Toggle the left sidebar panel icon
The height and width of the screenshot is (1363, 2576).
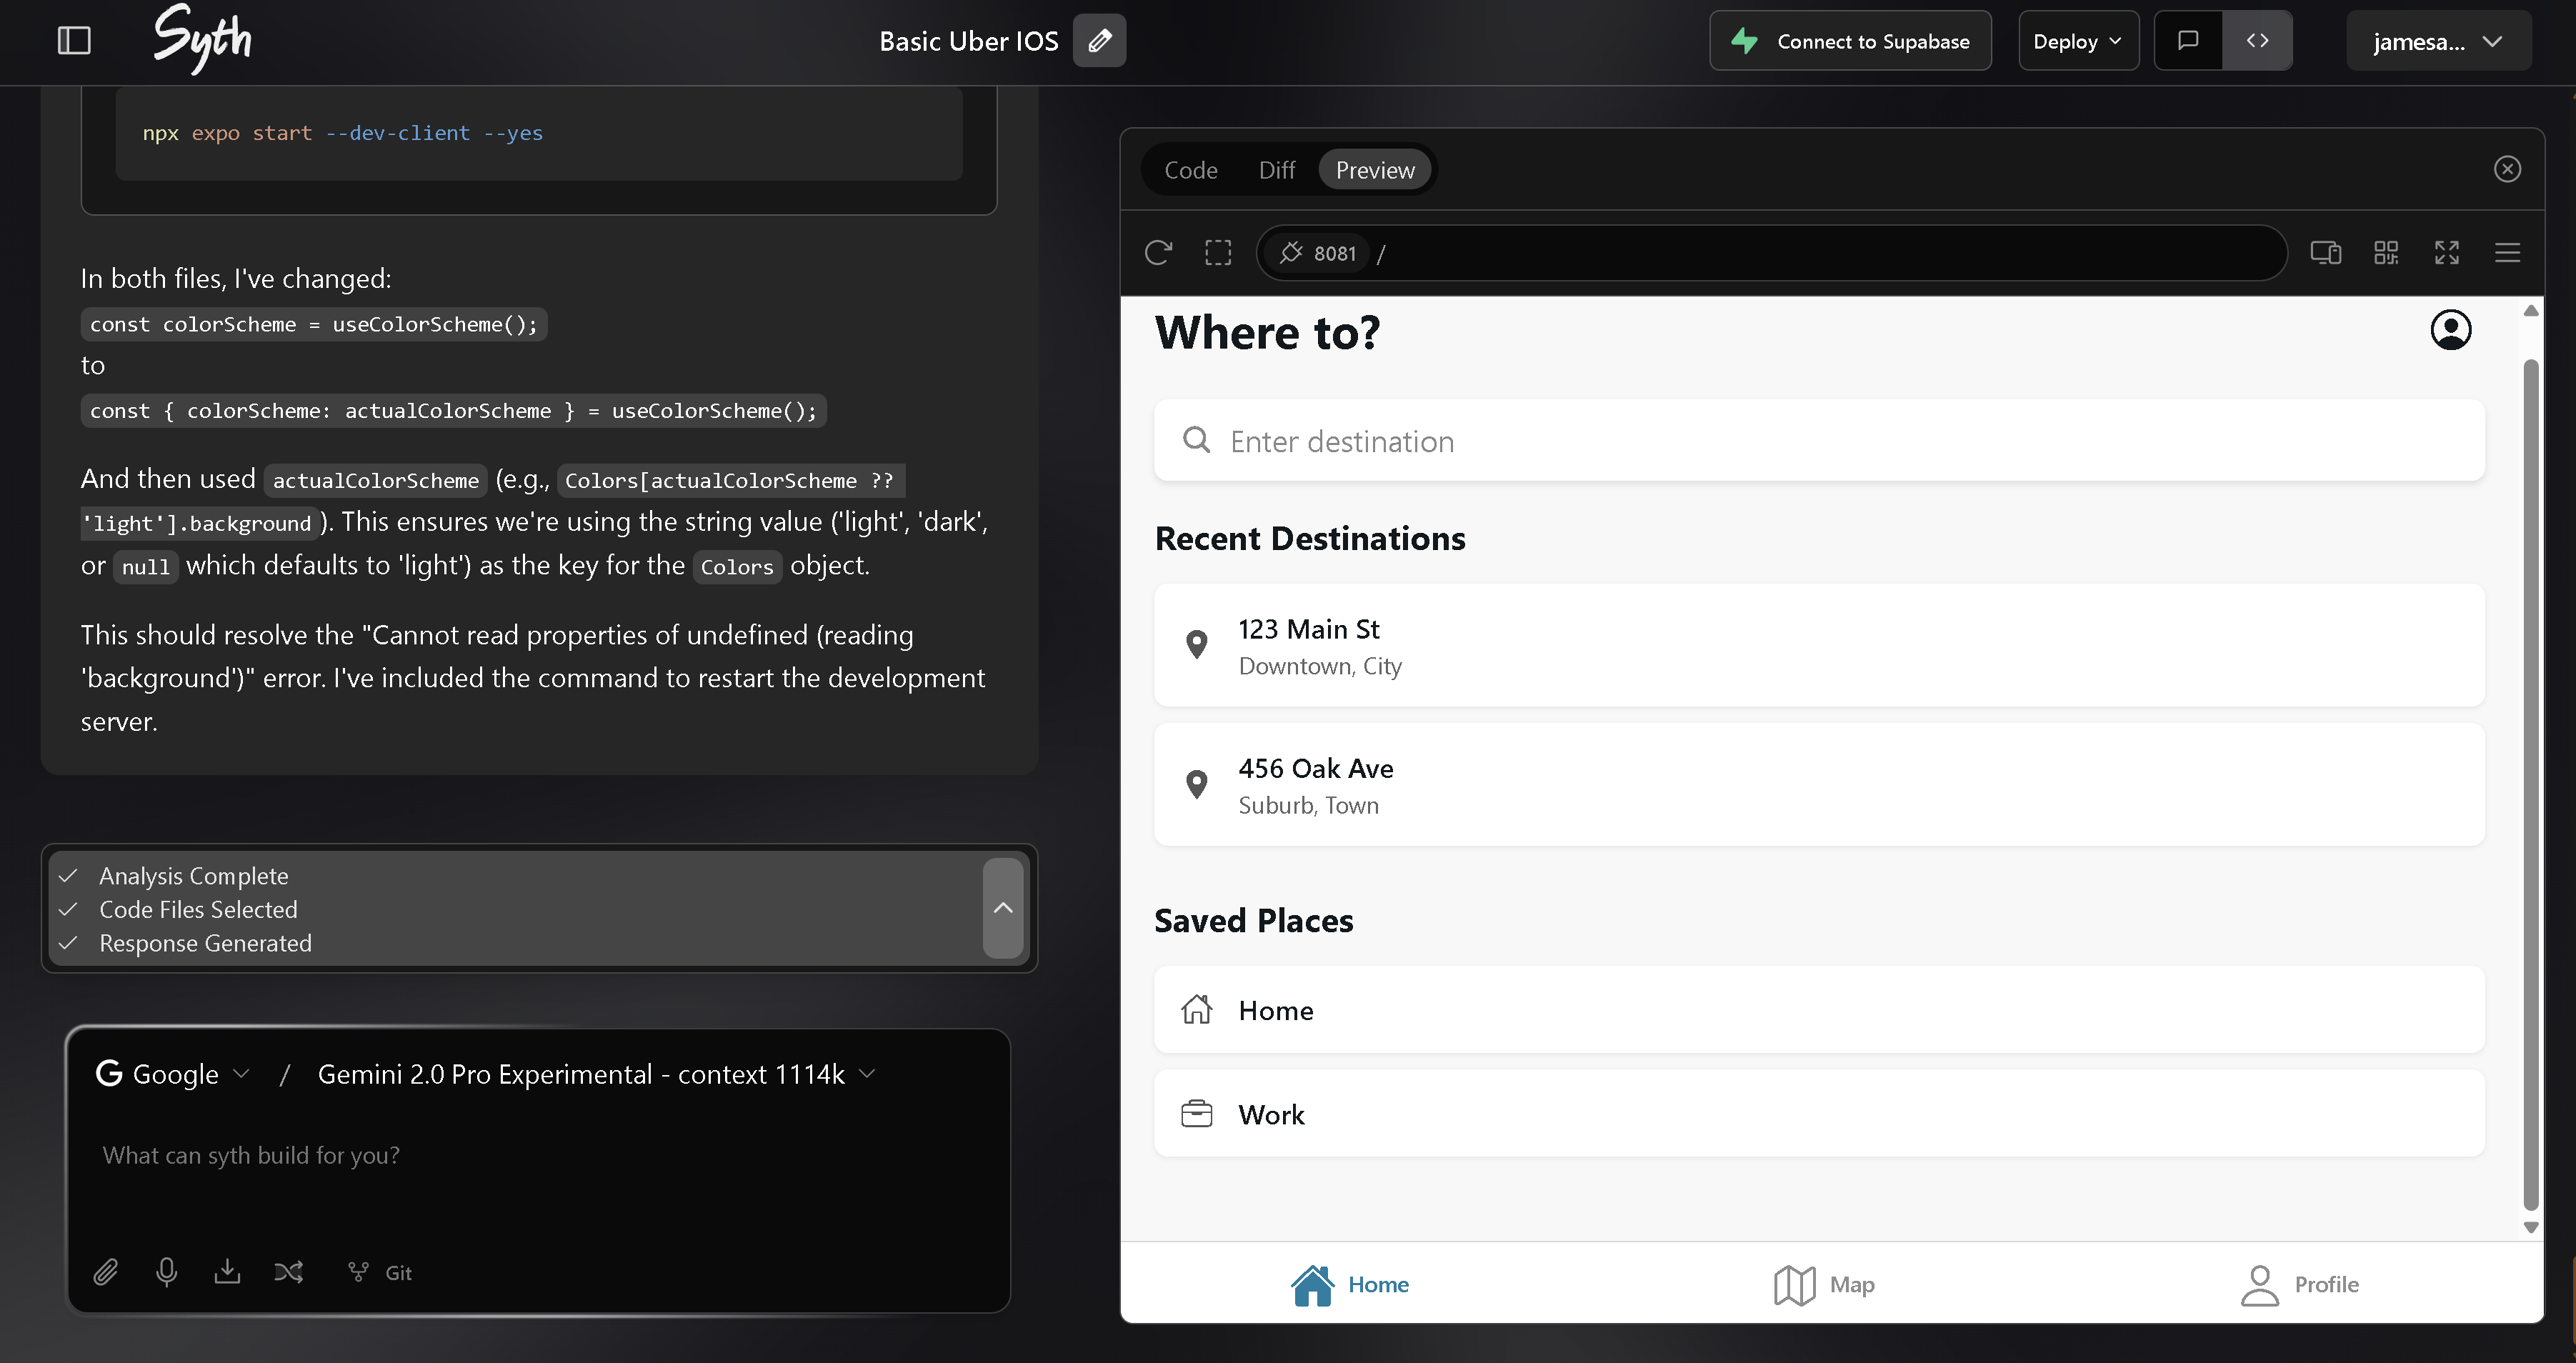pos(74,41)
